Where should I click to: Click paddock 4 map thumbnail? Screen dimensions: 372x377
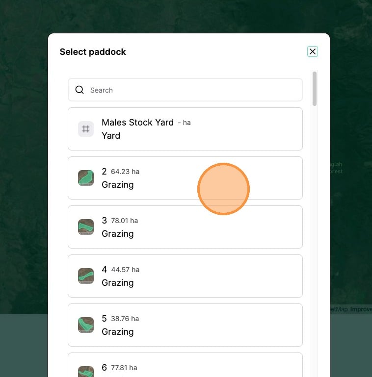click(x=86, y=276)
